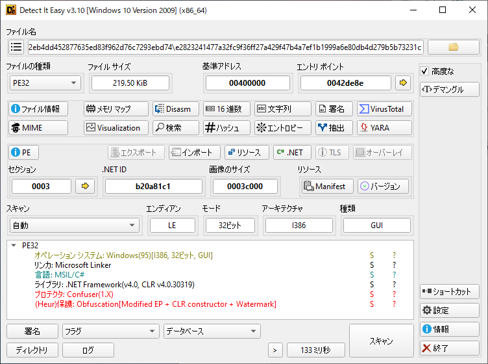Click the ディレクトリ directory button
Screen dimensions: 488x364
pyautogui.click(x=32, y=350)
